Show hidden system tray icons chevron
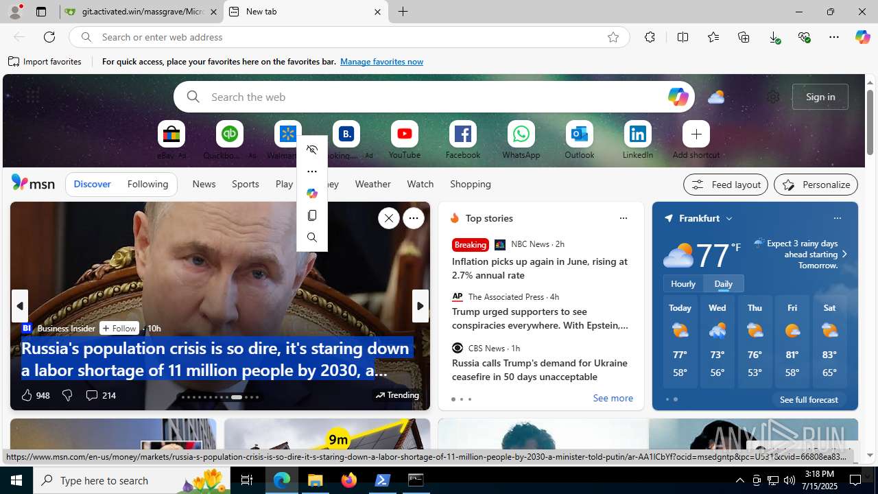 click(740, 480)
